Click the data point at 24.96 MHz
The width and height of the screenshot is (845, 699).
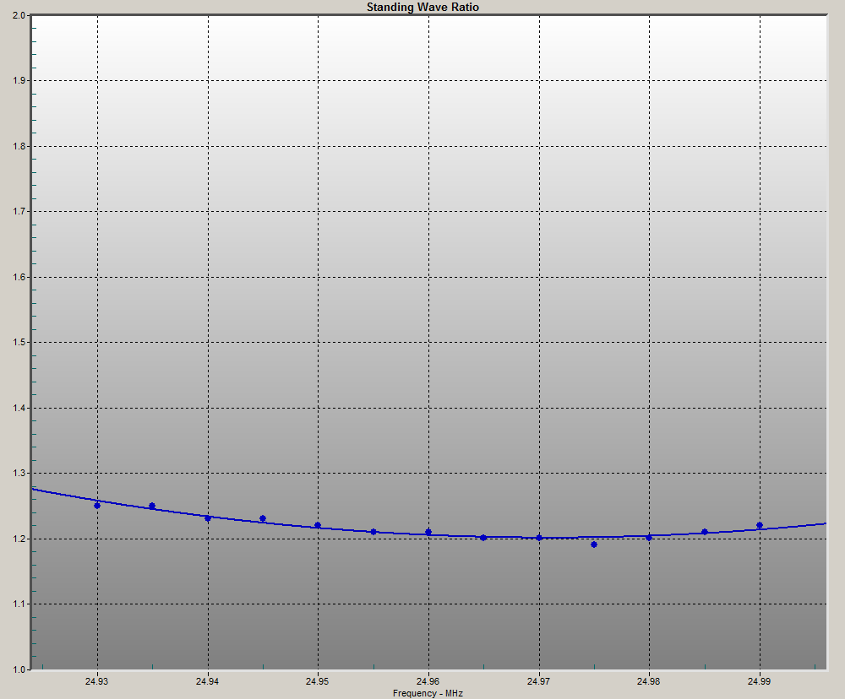click(428, 532)
